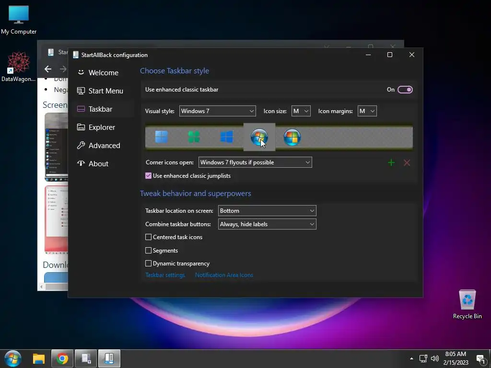Open the Taskbar settings link

(165, 275)
